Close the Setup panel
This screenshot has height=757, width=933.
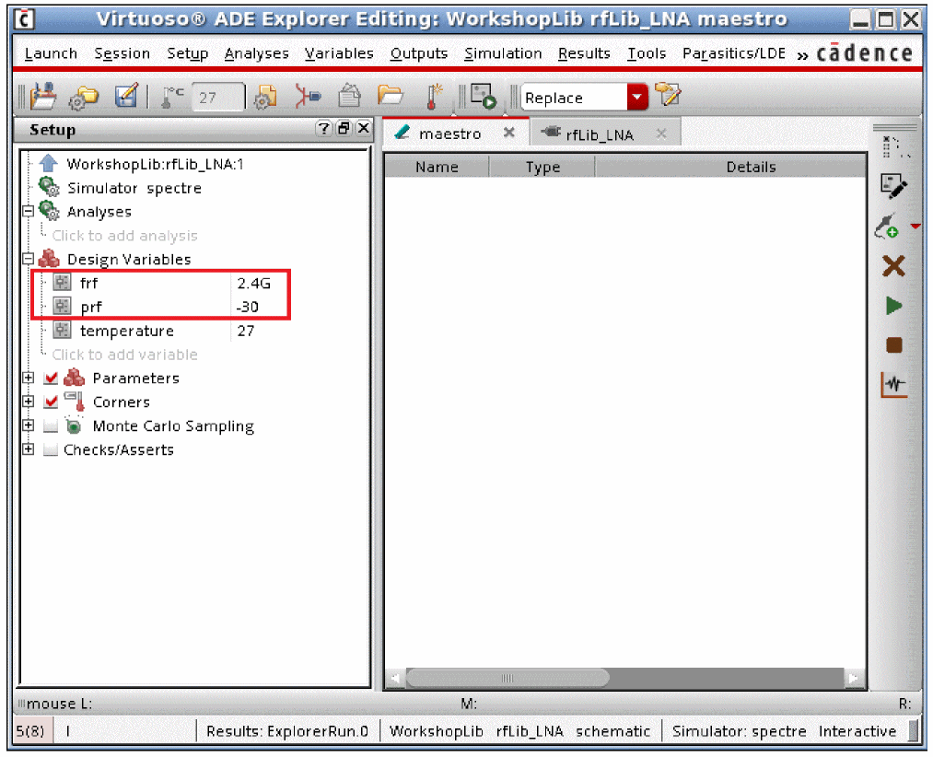[x=364, y=129]
